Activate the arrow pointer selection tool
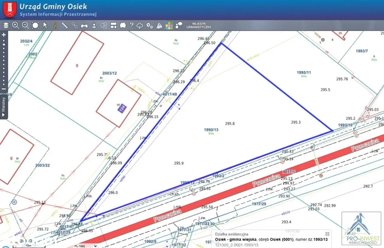Image resolution: width=384 pixels, height=248 pixels. coord(45,26)
